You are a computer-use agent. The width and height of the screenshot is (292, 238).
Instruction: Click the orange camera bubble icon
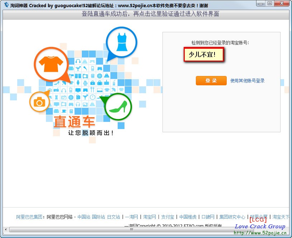coord(39,102)
